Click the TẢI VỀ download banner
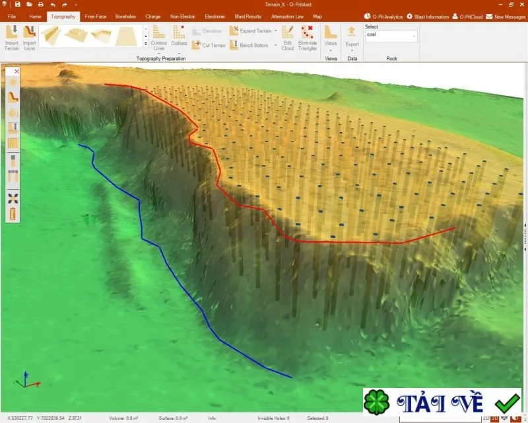This screenshot has height=423, width=528. 442,402
